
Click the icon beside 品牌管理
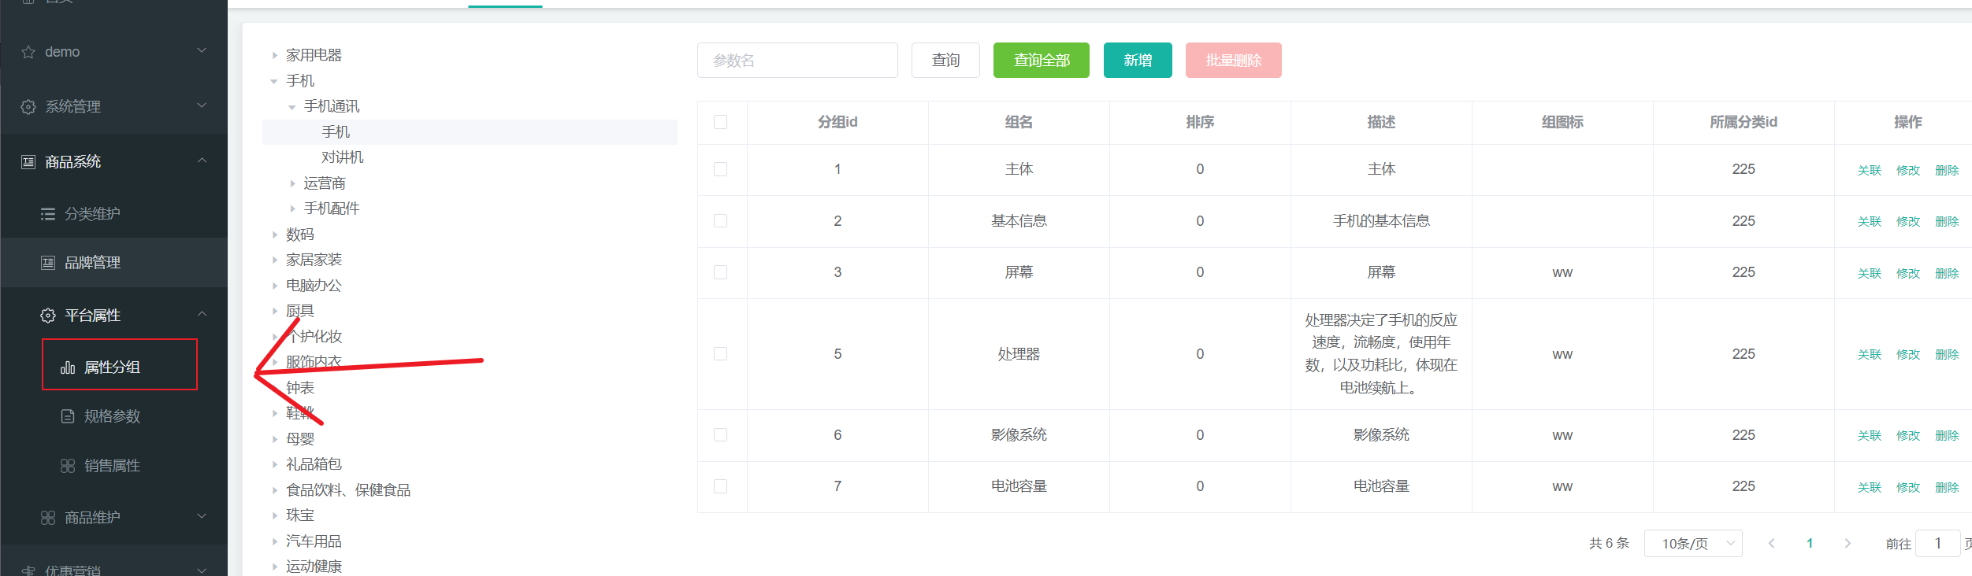click(x=48, y=263)
